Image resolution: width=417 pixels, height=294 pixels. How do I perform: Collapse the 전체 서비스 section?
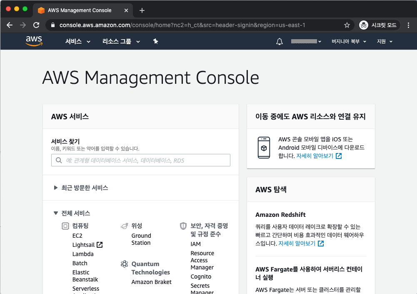72,214
